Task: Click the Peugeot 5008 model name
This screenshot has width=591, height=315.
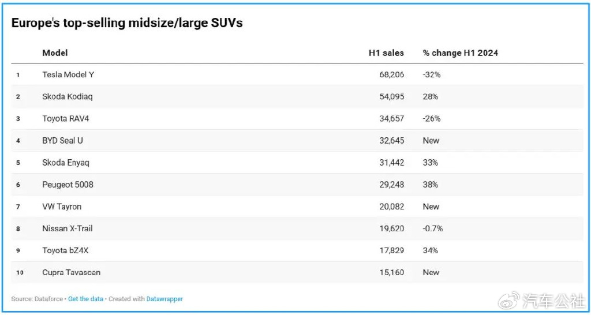Action: (68, 185)
